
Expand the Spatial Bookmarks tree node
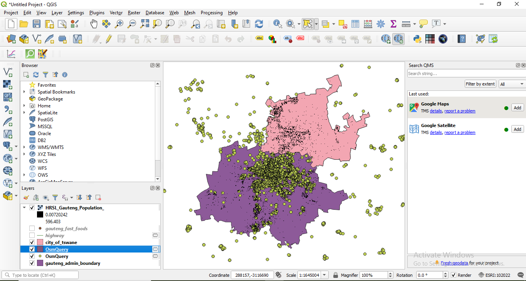[24, 92]
